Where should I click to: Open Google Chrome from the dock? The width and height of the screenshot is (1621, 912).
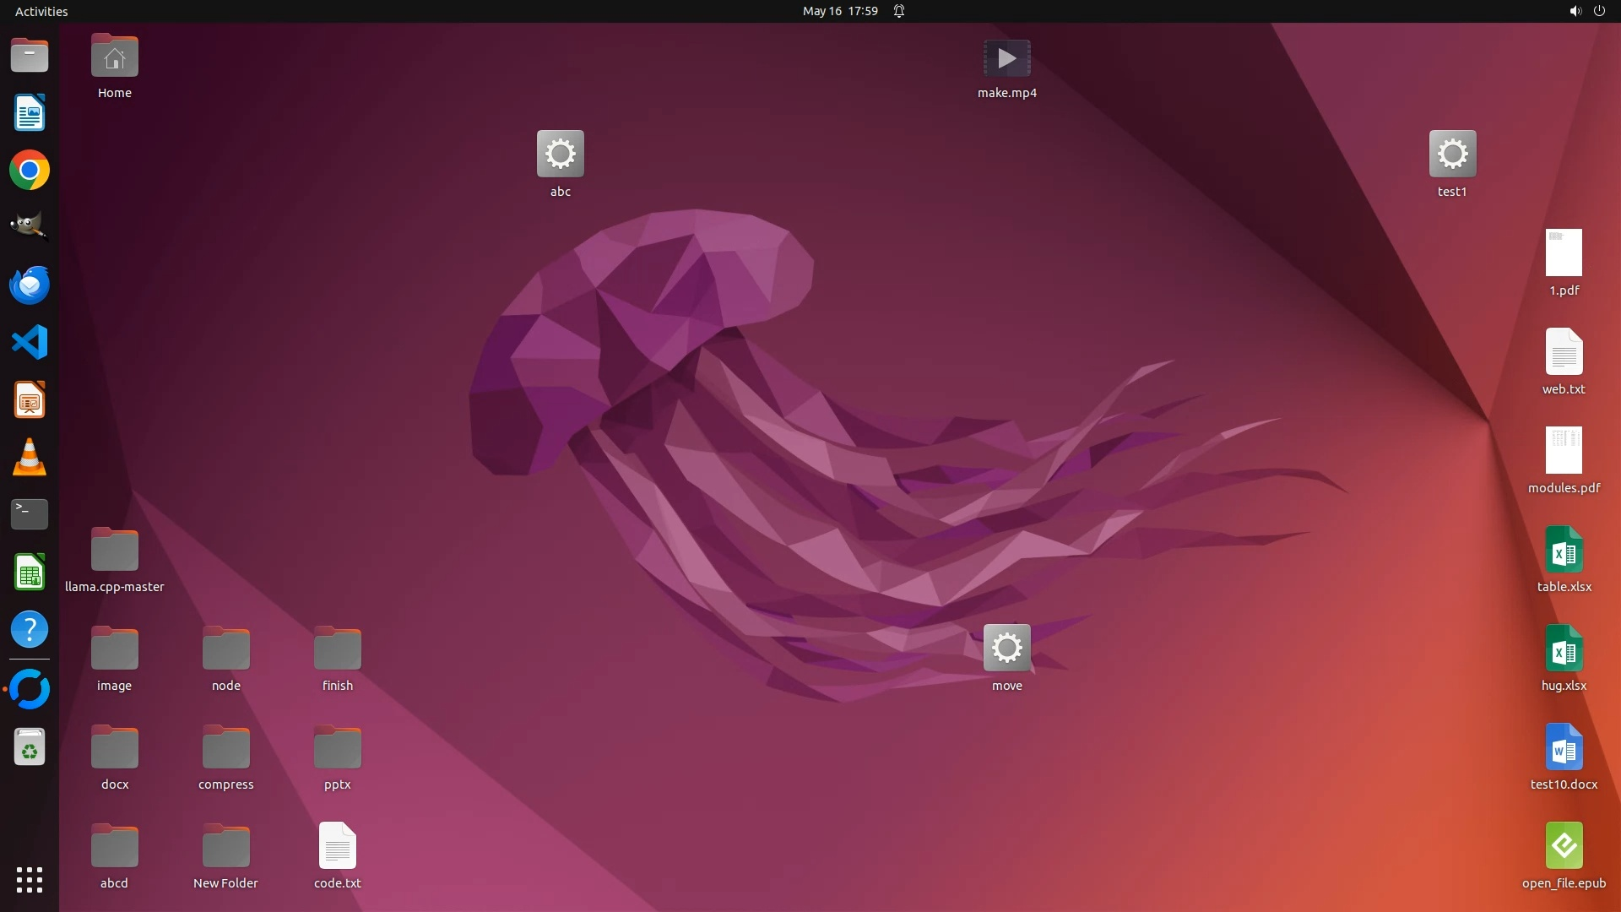(x=30, y=171)
